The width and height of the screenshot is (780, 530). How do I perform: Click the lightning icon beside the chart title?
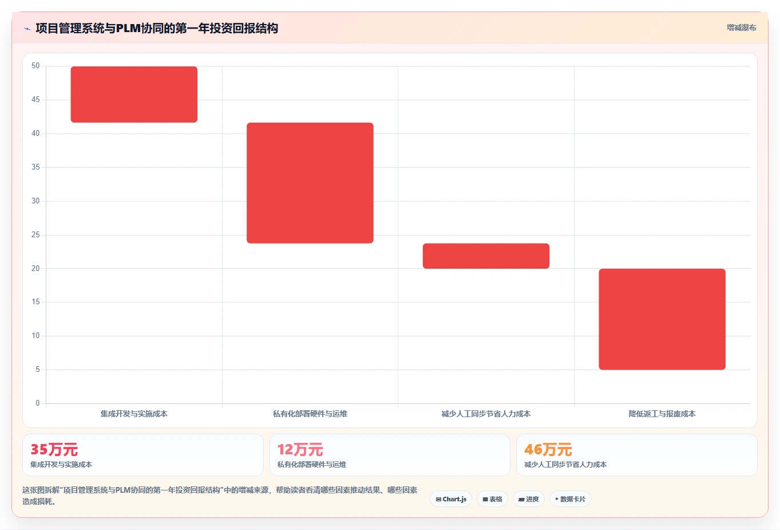coord(27,29)
